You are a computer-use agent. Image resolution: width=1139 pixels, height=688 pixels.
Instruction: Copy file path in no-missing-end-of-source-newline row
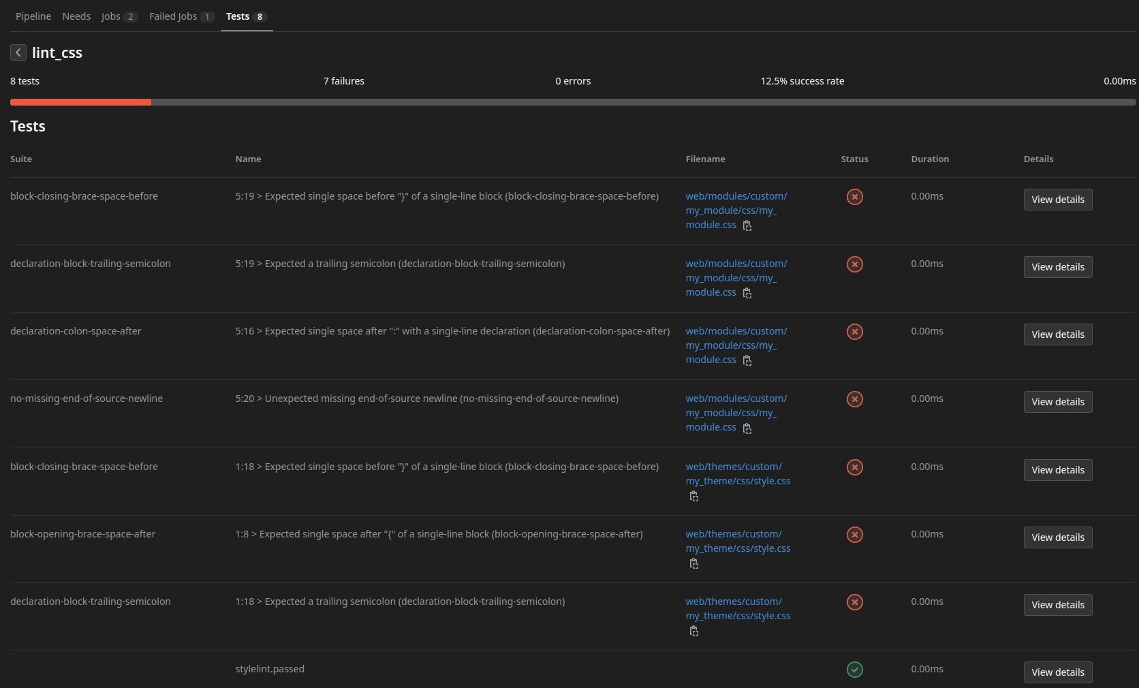pyautogui.click(x=747, y=428)
